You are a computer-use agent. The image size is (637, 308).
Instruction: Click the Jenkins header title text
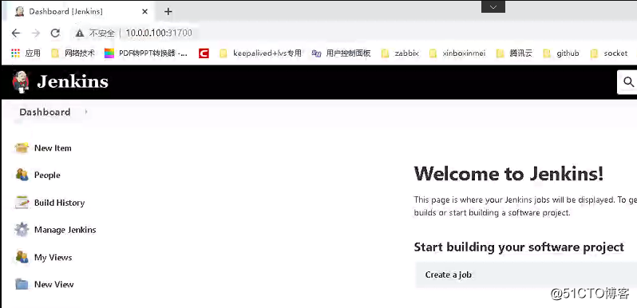[73, 82]
